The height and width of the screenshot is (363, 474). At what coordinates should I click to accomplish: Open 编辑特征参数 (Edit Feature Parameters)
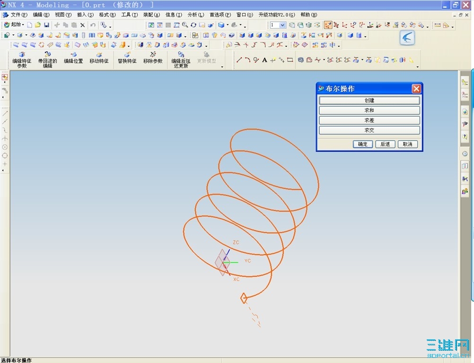click(x=22, y=60)
